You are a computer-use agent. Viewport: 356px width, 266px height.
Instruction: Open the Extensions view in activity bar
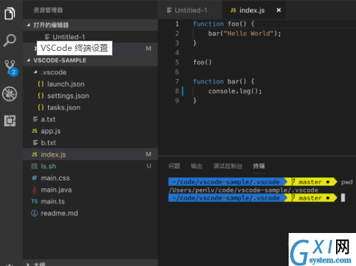(10, 121)
